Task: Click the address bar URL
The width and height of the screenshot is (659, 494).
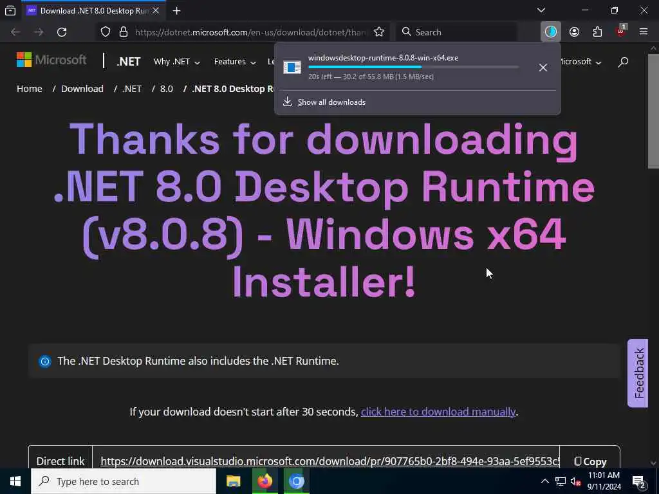Action: click(x=250, y=32)
